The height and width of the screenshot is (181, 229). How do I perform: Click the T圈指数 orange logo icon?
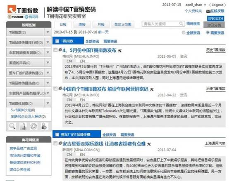click(x=12, y=9)
